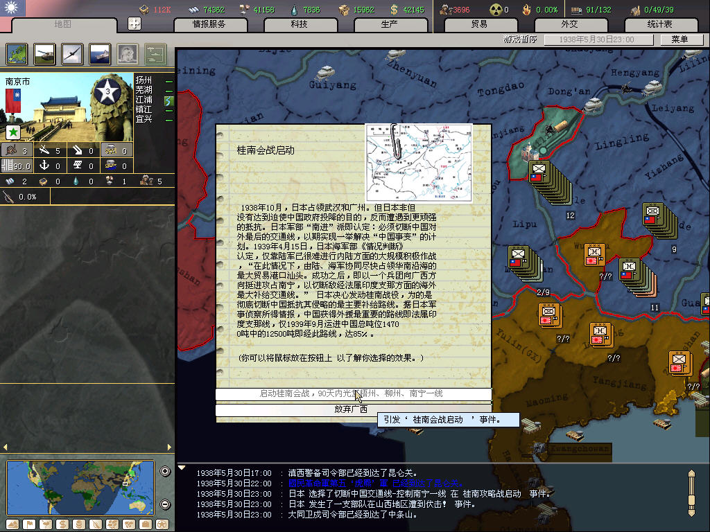Screen dimensions: 710x532
Task: Select the Japanese unit in Wuzhou province
Action: point(594,255)
